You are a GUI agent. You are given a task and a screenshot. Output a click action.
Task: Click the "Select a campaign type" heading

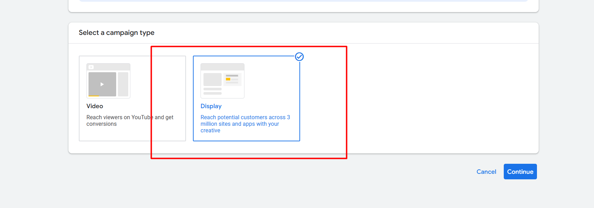(117, 32)
